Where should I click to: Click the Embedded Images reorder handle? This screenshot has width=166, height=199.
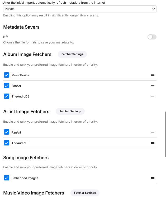tap(153, 178)
